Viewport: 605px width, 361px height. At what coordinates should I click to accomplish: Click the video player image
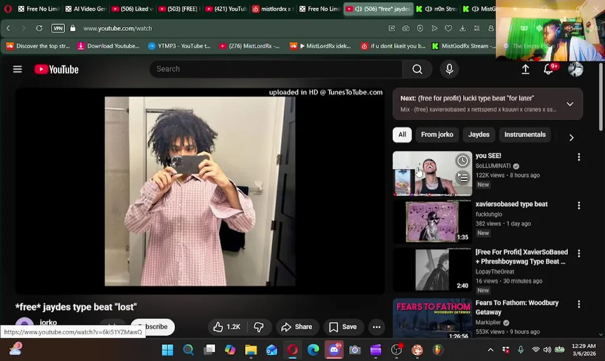coord(200,192)
